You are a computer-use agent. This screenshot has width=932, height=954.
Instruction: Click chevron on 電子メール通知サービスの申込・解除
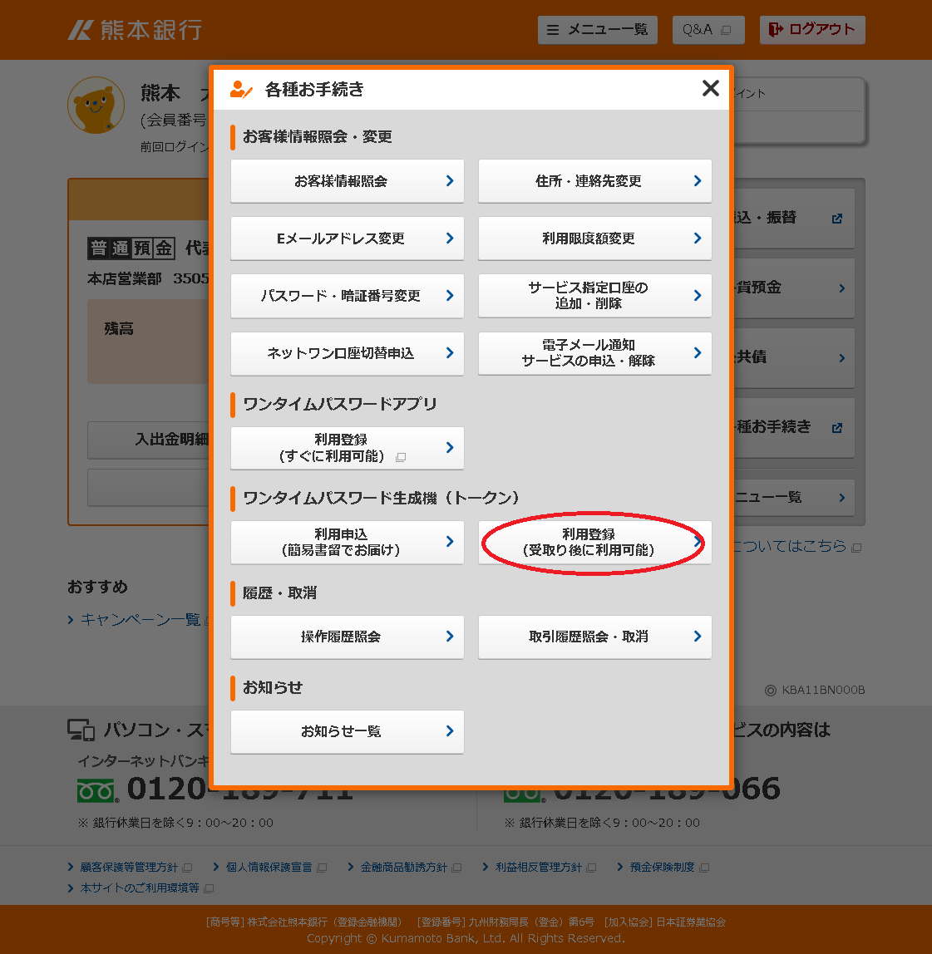pos(697,353)
